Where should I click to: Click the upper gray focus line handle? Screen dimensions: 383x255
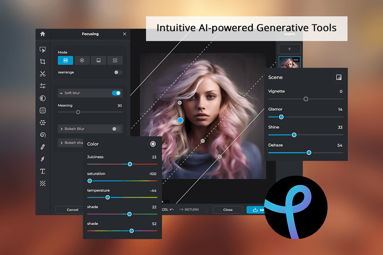[x=180, y=103]
